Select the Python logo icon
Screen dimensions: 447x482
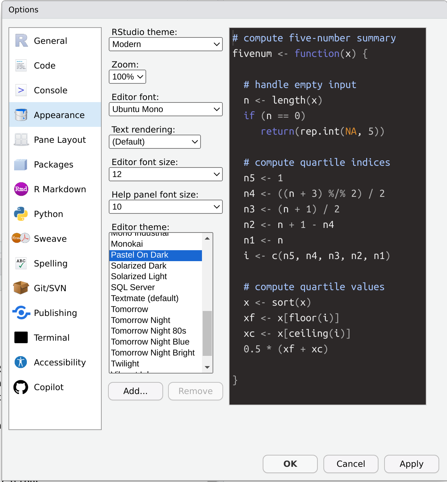pyautogui.click(x=21, y=214)
